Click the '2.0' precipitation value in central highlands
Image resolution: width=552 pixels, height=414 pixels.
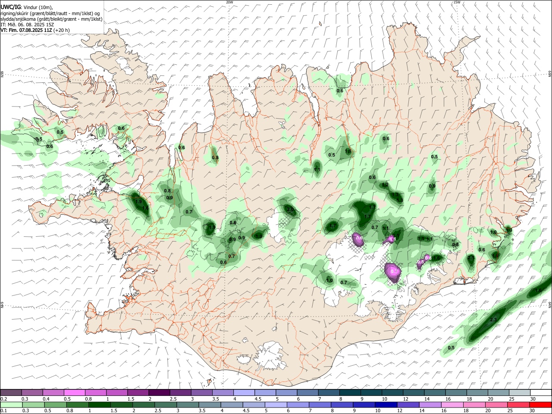[x=290, y=210]
